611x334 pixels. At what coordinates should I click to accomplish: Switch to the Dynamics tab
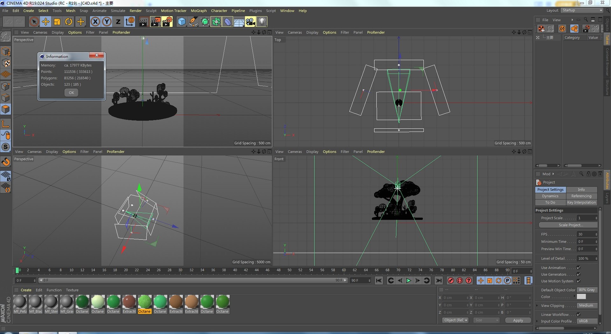pyautogui.click(x=550, y=196)
